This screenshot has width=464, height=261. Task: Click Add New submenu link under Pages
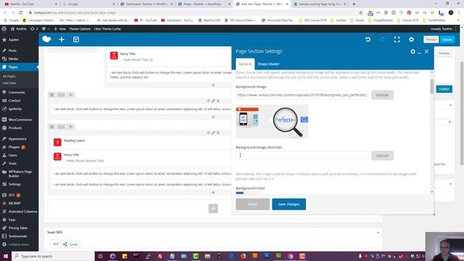[x=9, y=83]
